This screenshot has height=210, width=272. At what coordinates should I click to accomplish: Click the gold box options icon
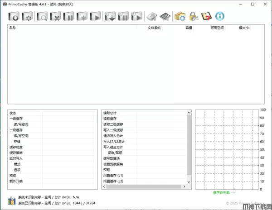point(180,17)
